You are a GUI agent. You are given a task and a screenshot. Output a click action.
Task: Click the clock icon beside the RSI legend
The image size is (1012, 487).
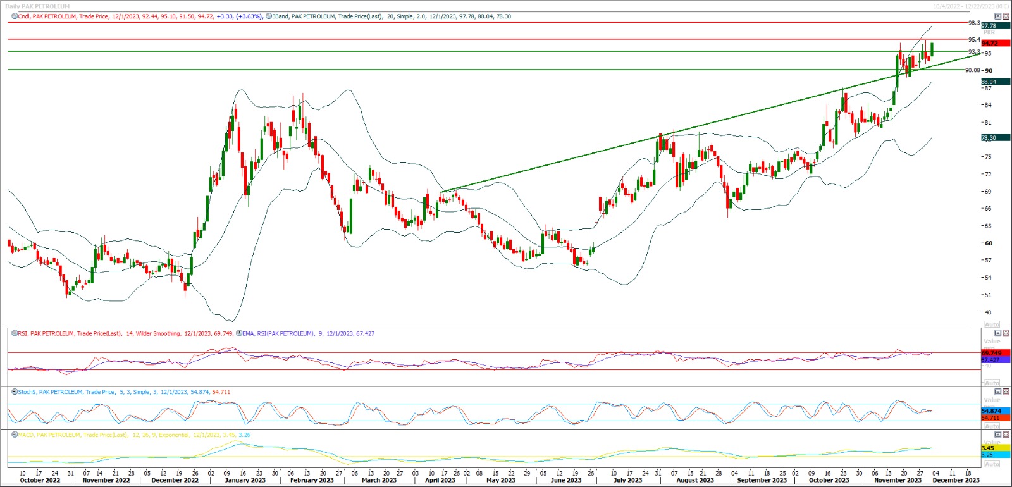[15, 333]
